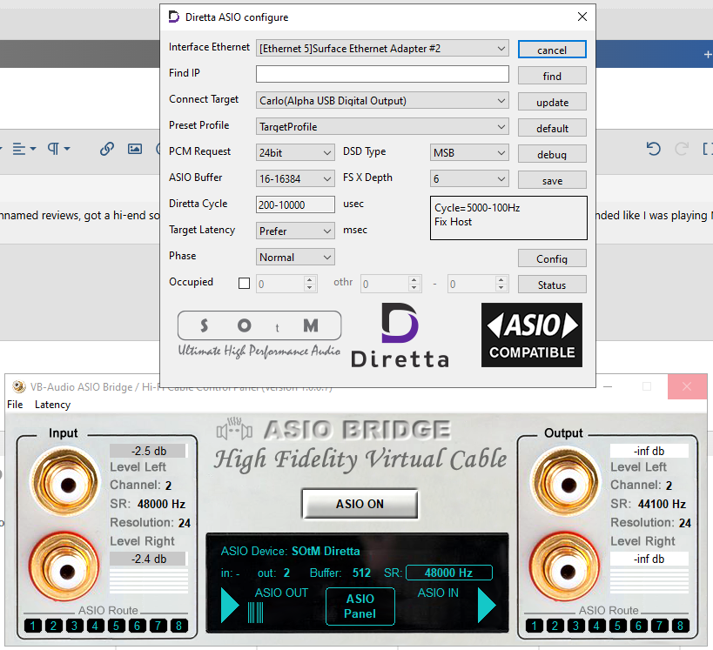
Task: Open the Latency menu in ASIO Bridge
Action: point(53,404)
